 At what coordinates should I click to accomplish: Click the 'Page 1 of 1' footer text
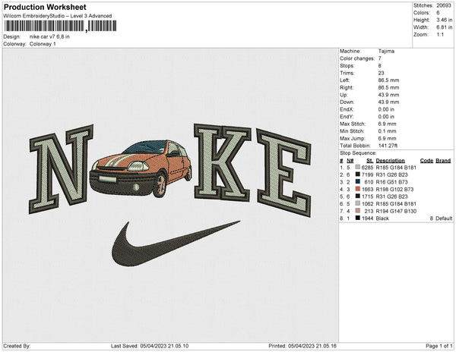click(439, 346)
